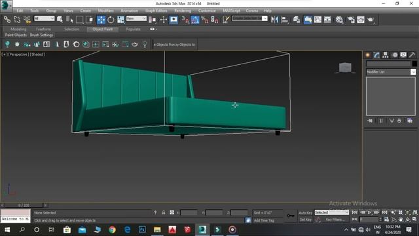Open Schematic View
This screenshot has height=236, width=419.
tap(327, 20)
